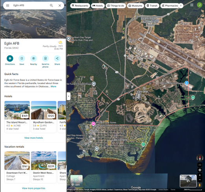Open the Google account avatar

(199, 5)
